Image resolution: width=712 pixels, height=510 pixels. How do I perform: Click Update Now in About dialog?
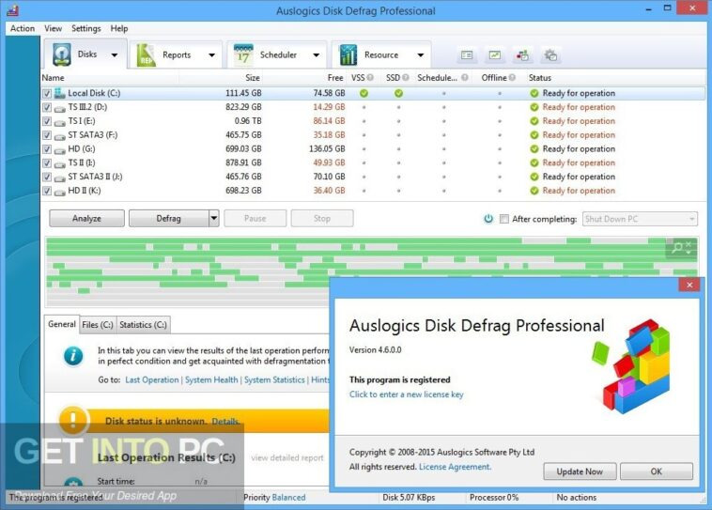click(580, 471)
